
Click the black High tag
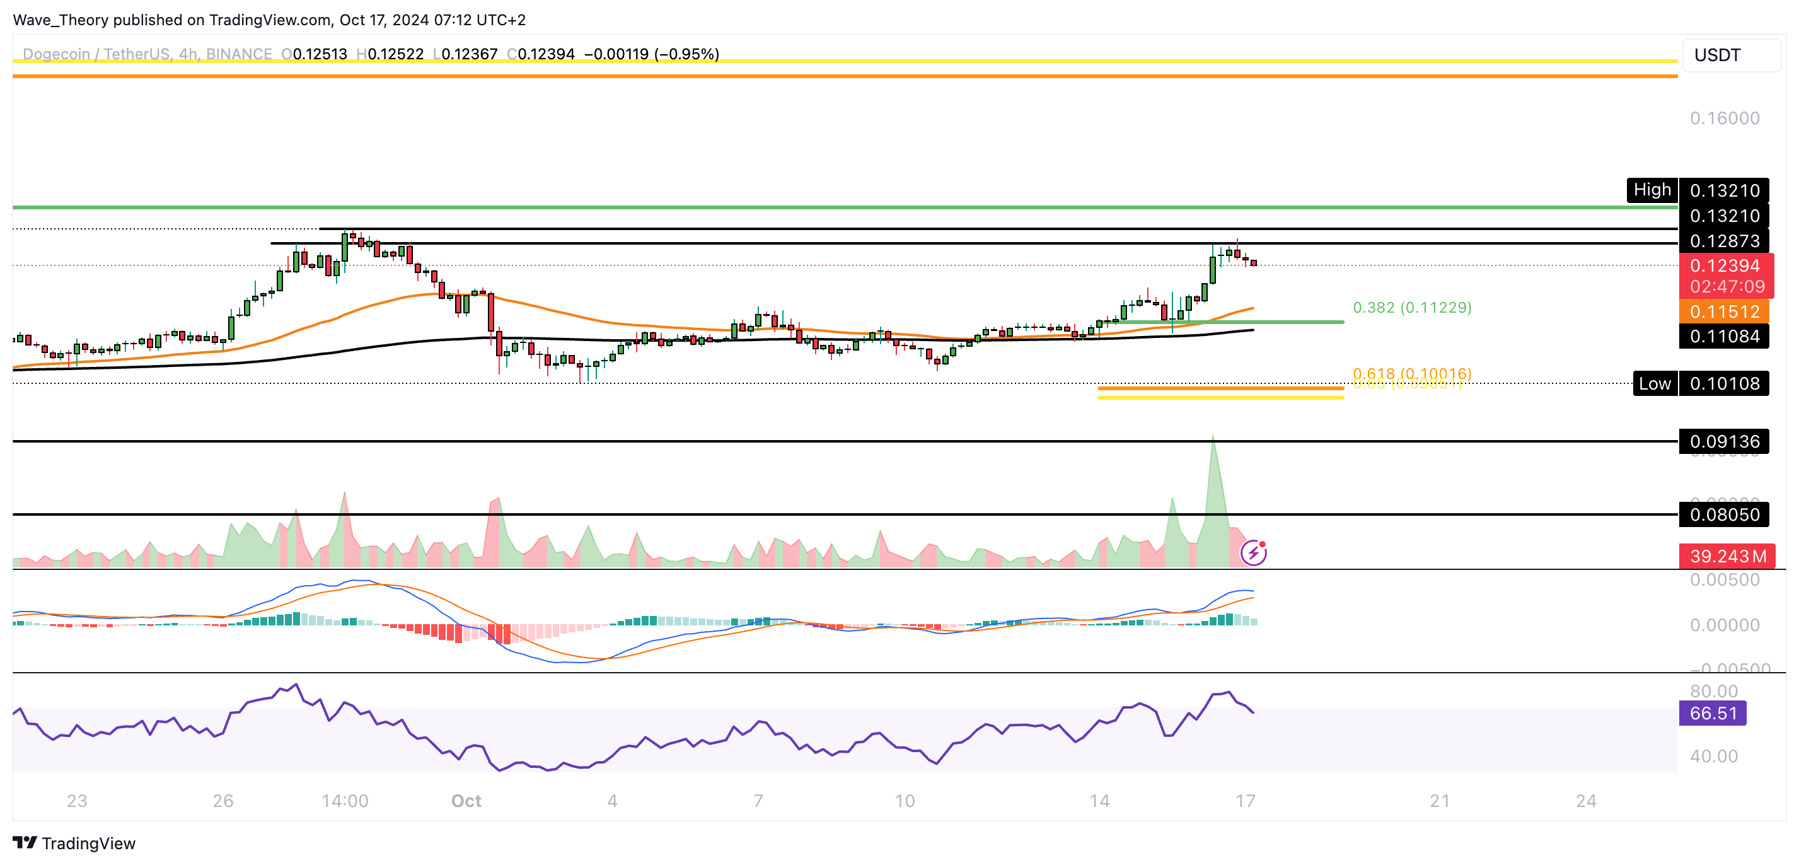pos(1651,190)
